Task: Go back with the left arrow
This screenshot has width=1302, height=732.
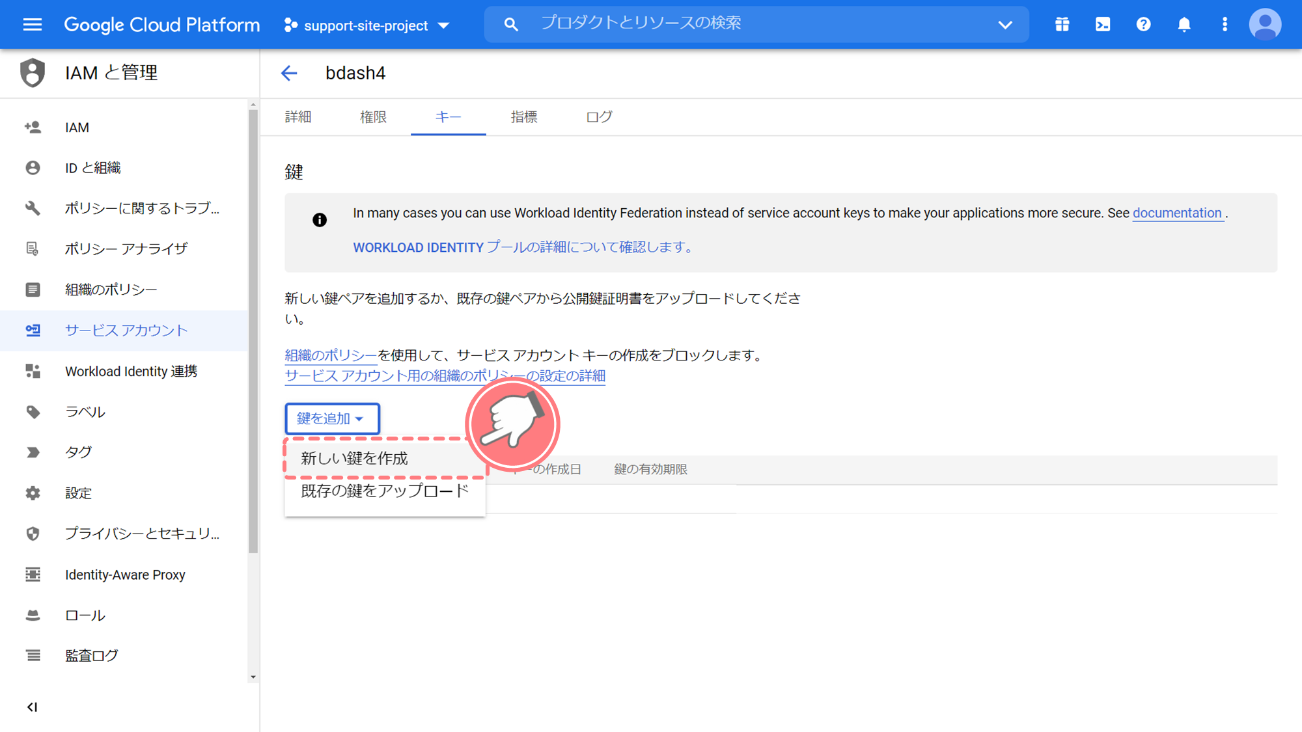Action: [289, 73]
